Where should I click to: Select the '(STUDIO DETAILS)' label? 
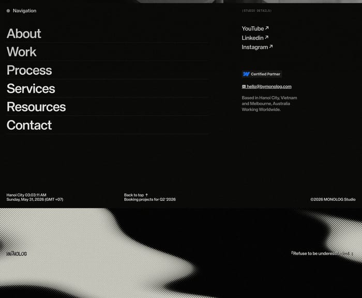257,11
